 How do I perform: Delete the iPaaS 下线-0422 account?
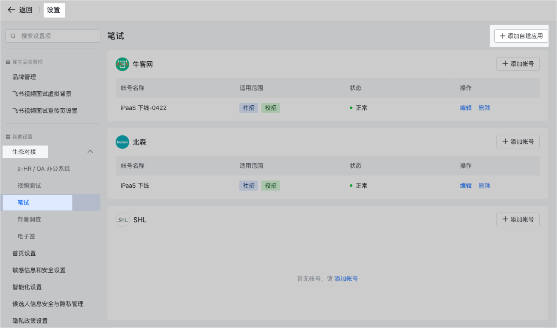click(x=484, y=108)
